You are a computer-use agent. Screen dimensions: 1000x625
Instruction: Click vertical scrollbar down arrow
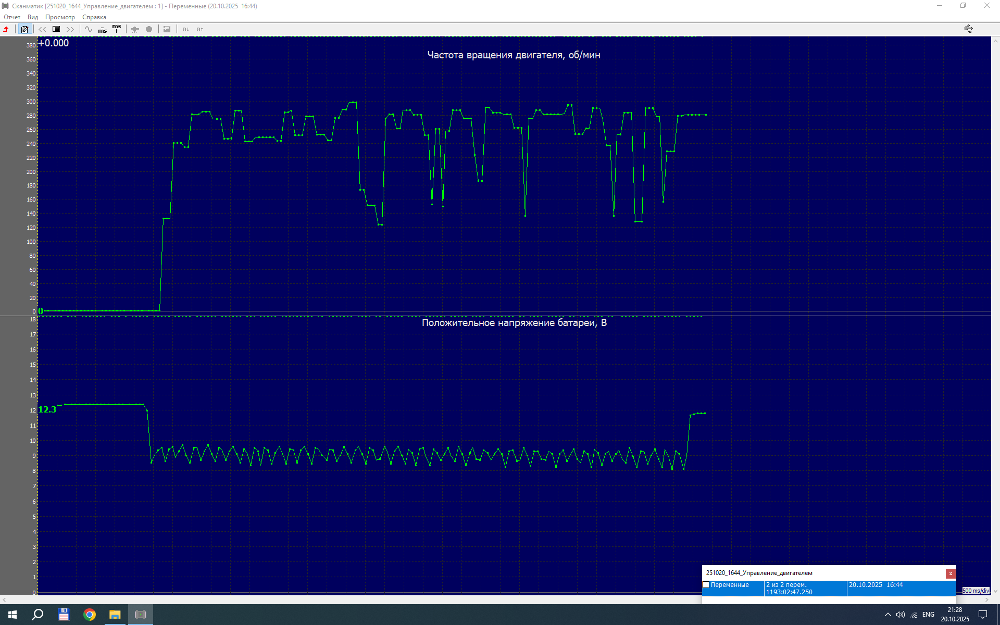(x=995, y=591)
